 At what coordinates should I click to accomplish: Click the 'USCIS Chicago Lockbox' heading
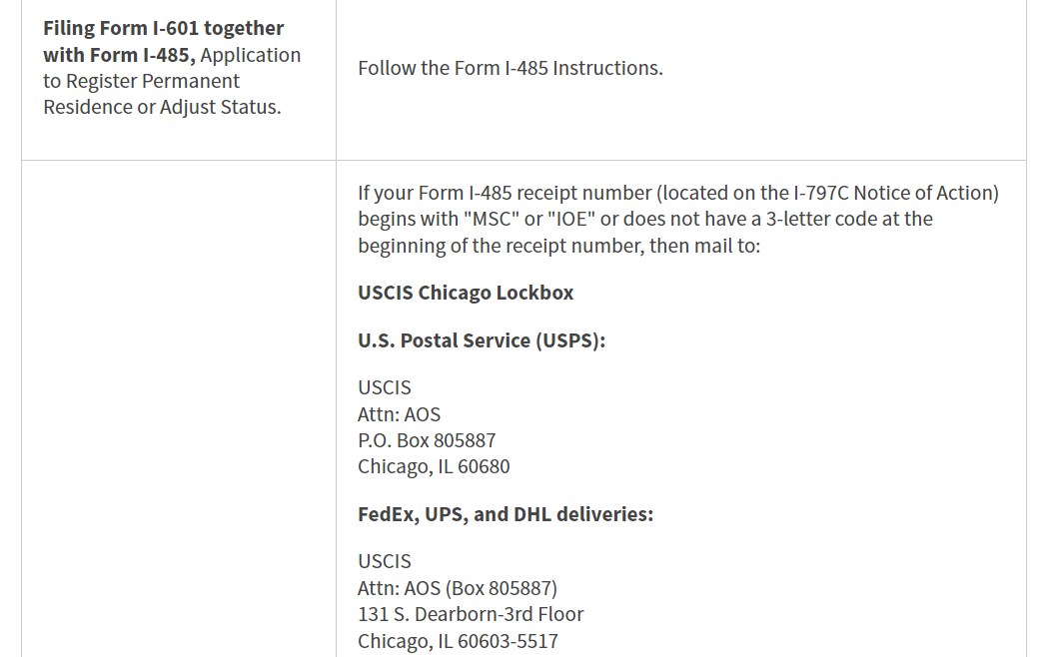[x=466, y=293]
